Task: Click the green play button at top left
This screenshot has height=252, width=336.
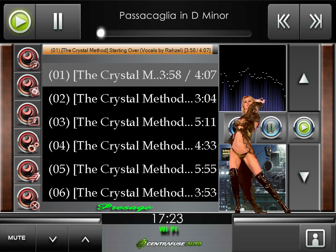Action: [20, 22]
